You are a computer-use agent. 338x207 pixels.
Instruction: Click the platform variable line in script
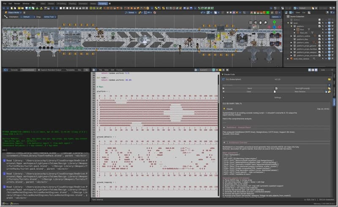pos(103,91)
